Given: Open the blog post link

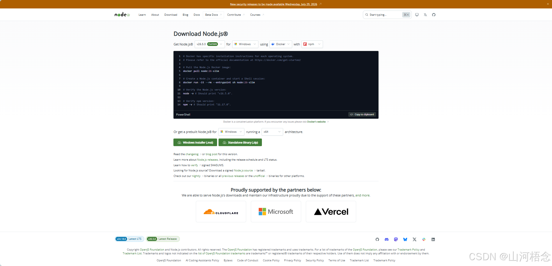Looking at the screenshot, I should (212, 154).
